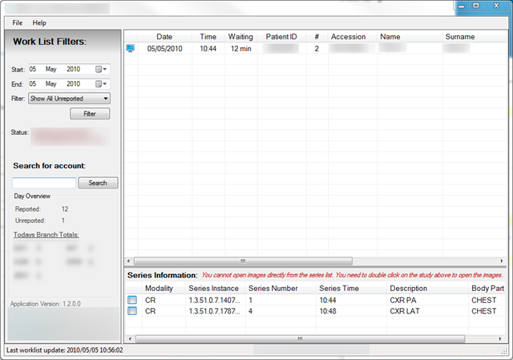513x360 pixels.
Task: Click the 10:44 time cell in the worklist
Action: coord(208,49)
